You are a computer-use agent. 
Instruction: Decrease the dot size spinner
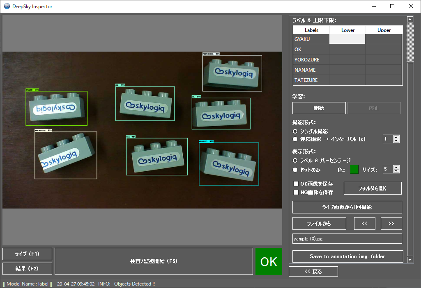(396, 171)
